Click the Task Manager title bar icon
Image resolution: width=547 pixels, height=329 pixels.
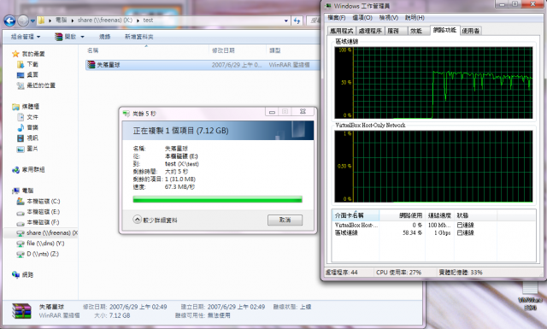point(328,6)
